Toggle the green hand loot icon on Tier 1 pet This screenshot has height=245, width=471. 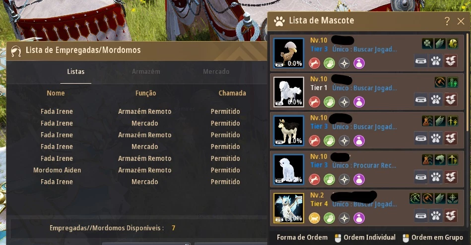pyautogui.click(x=329, y=102)
